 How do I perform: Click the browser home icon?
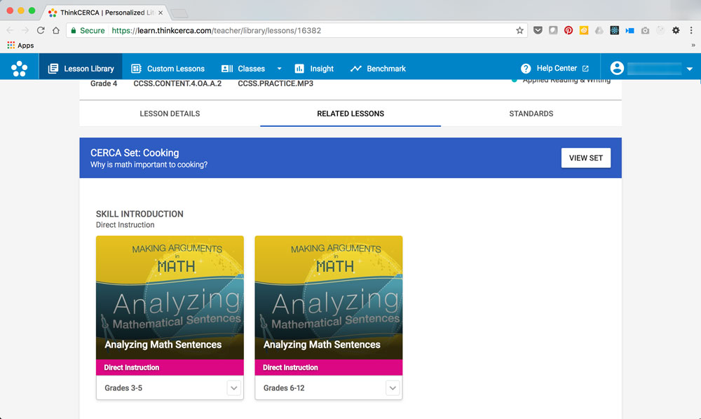click(x=56, y=30)
